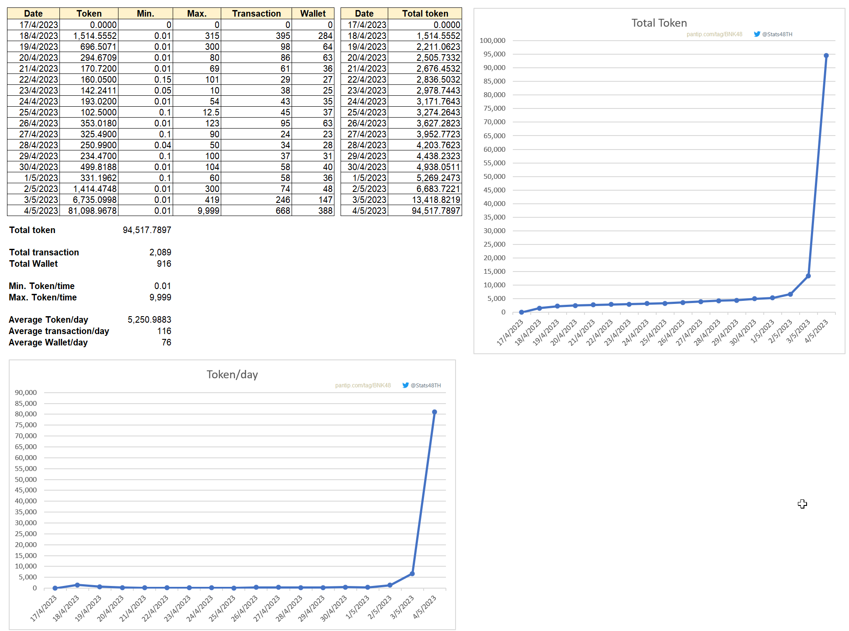Select date cell 25/4/2023 in first table
Image resolution: width=849 pixels, height=631 pixels.
[x=34, y=112]
